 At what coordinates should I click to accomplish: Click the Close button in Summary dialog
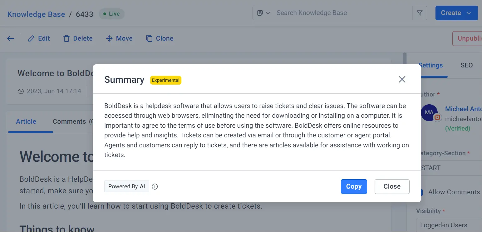pos(392,186)
